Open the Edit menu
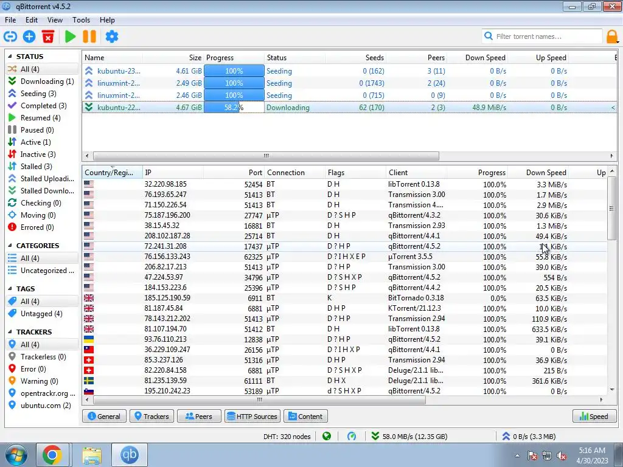 [32, 20]
